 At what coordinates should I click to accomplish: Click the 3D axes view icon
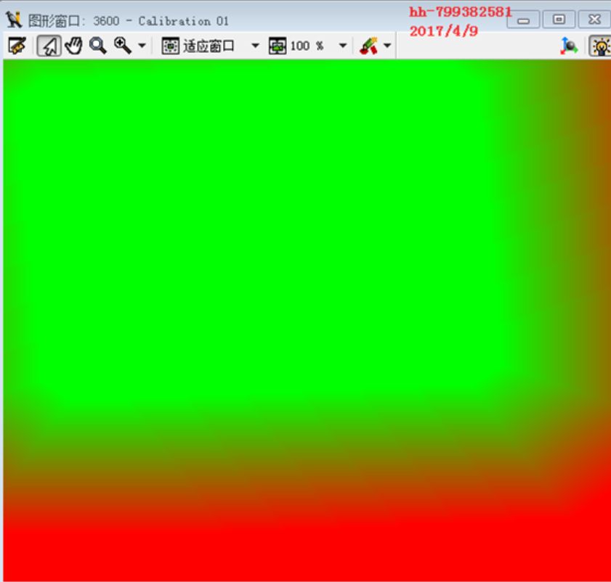click(x=569, y=46)
